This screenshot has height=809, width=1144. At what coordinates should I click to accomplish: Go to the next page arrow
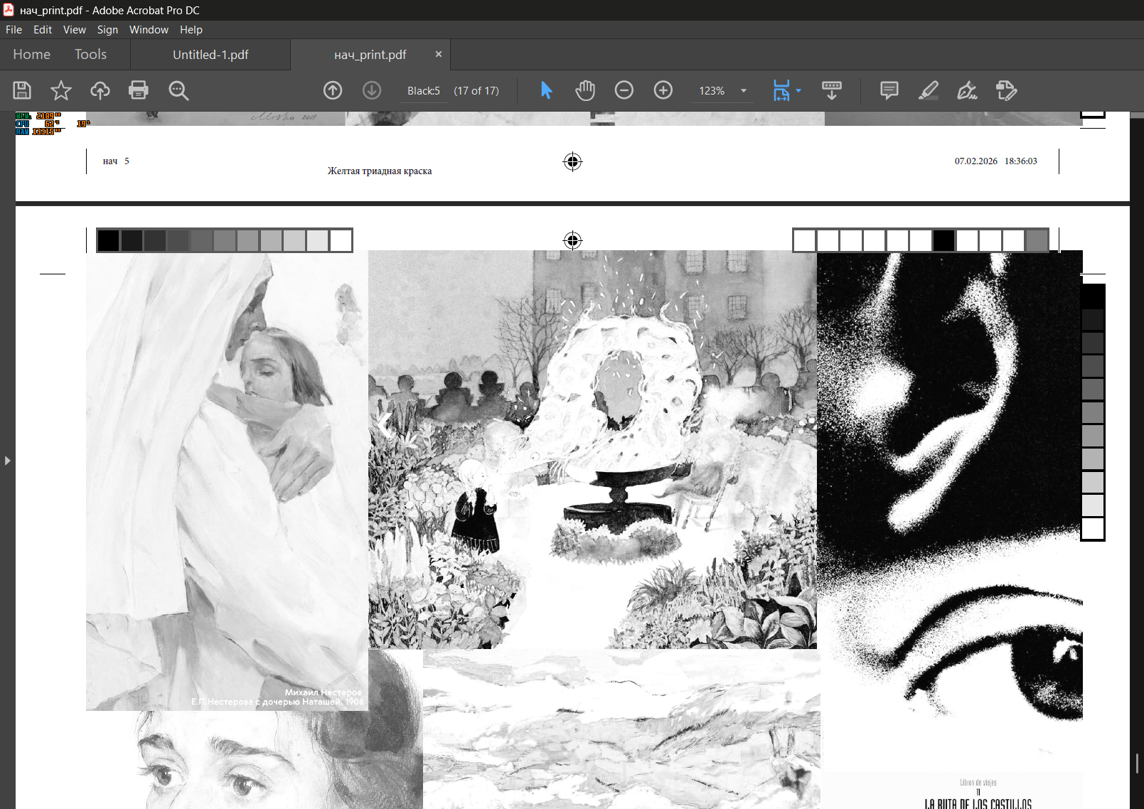click(372, 90)
